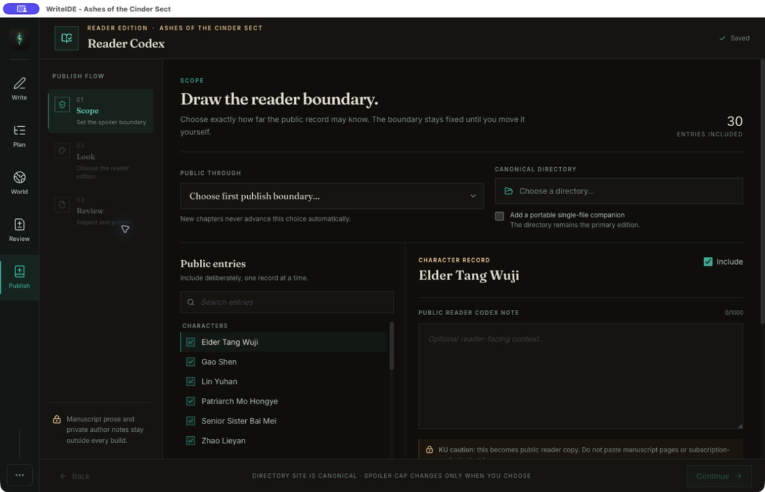Click the entries list scrollbar
This screenshot has width=765, height=492.
[x=391, y=345]
